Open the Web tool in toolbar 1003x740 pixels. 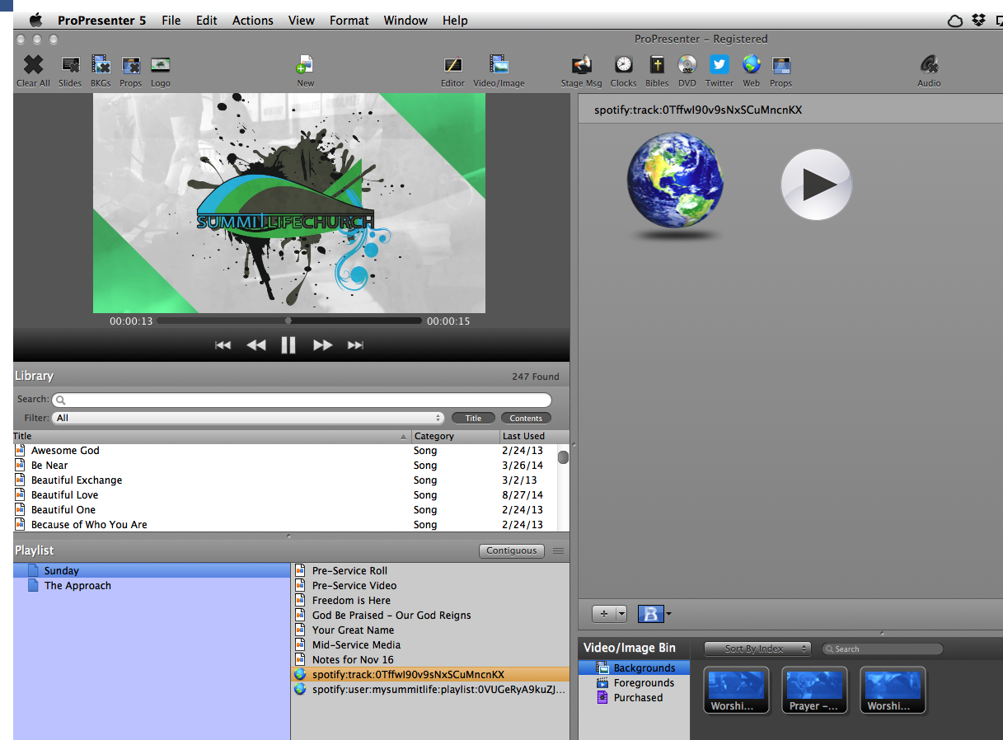click(751, 65)
